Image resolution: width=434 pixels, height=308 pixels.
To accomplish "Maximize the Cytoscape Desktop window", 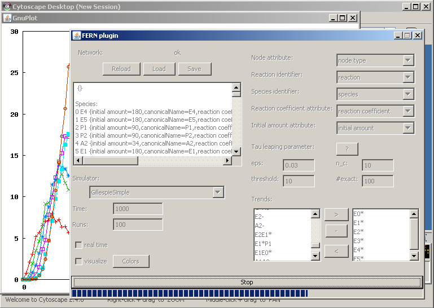I will pos(416,6).
